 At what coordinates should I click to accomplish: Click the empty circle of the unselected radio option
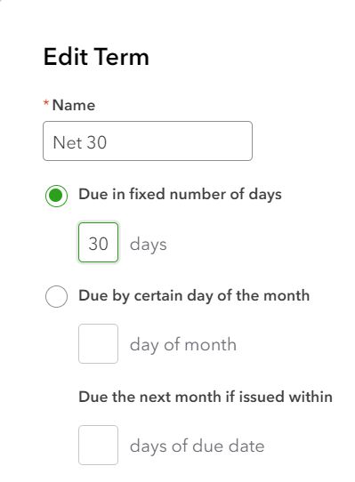(56, 296)
